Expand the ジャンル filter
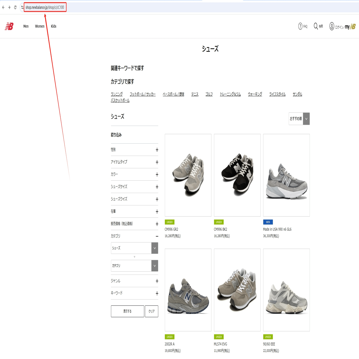The image size is (359, 359). 134,281
